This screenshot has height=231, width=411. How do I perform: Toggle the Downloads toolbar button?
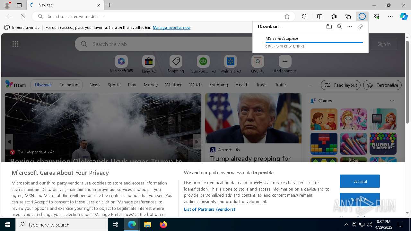pyautogui.click(x=362, y=16)
